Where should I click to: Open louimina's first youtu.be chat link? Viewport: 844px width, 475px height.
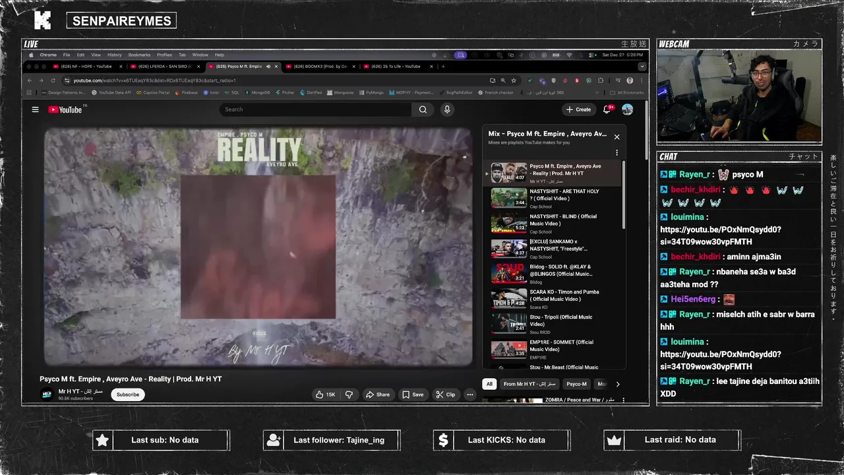[721, 236]
